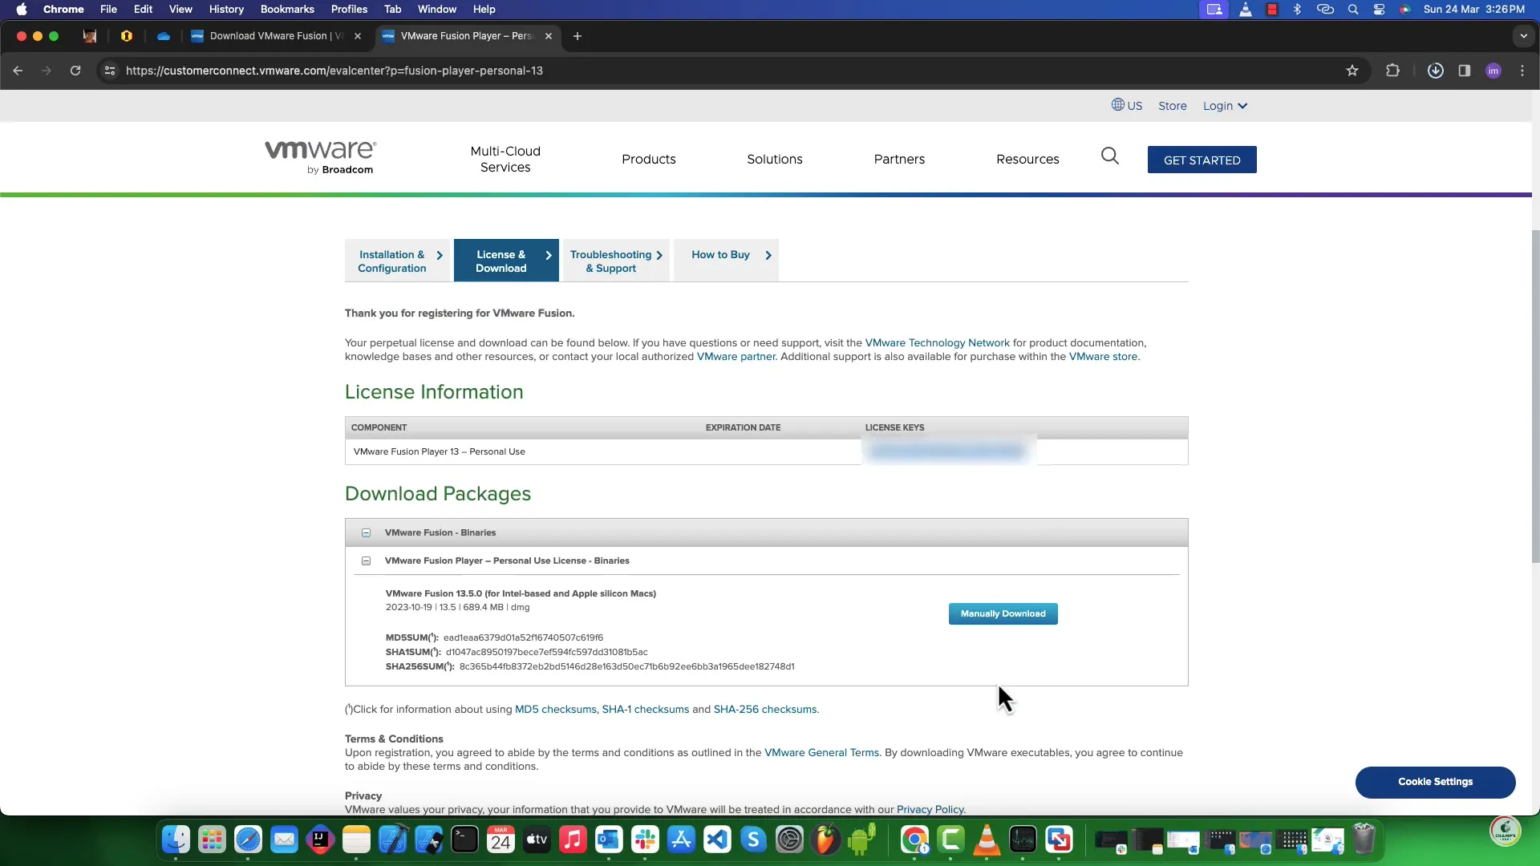Open IntelliJ IDEA from the dock
Image resolution: width=1540 pixels, height=866 pixels.
click(x=320, y=840)
